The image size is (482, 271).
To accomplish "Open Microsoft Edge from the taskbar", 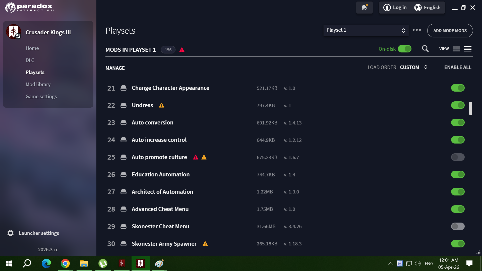I will point(46,263).
